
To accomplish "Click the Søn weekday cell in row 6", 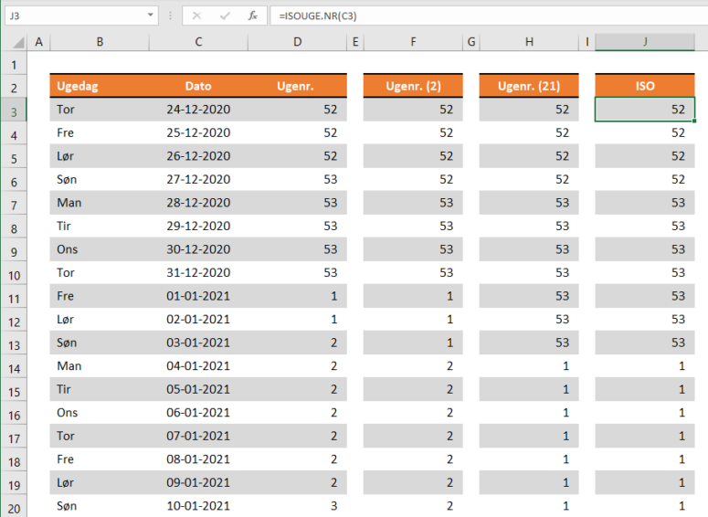I will 100,179.
